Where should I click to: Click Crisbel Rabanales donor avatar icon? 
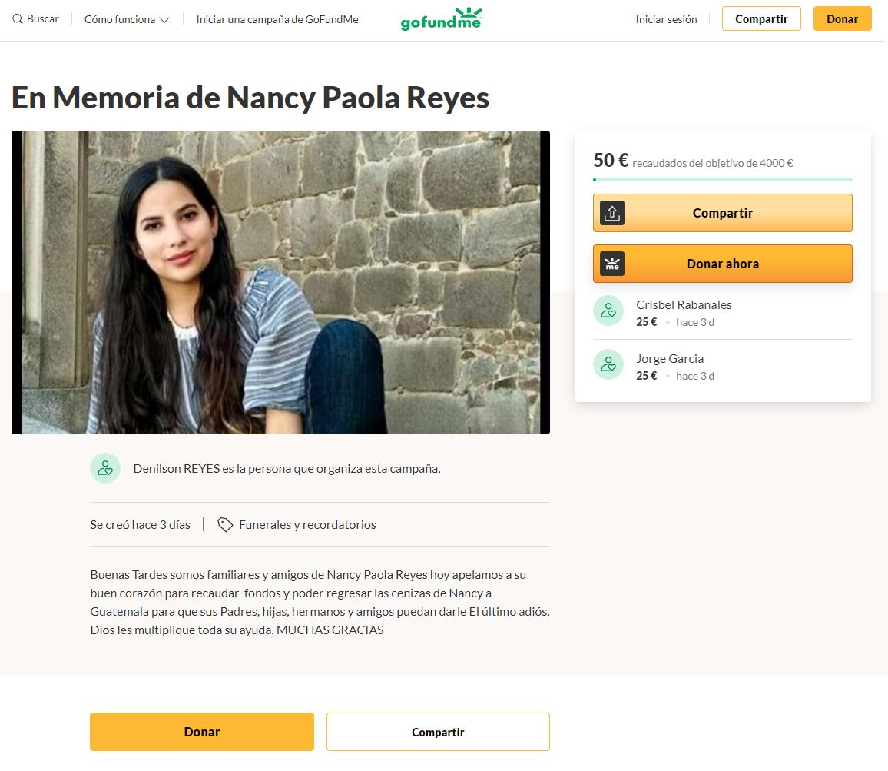[x=608, y=311]
